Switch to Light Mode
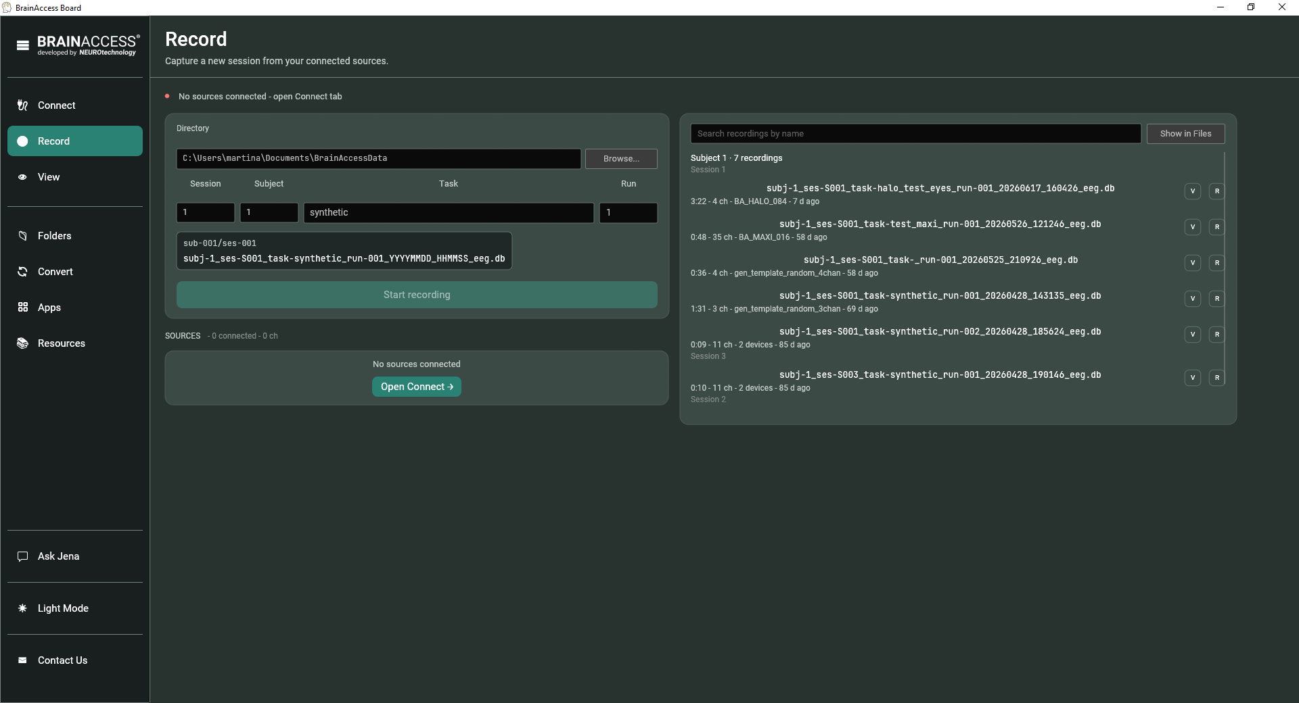 pos(75,608)
